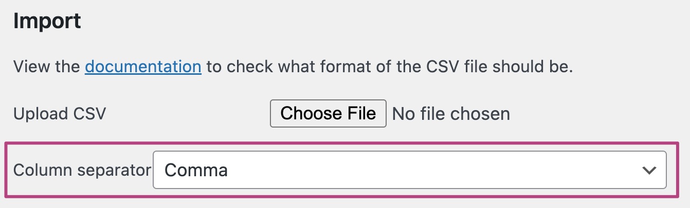Click the "View the" text before the link
690x208 pixels.
click(x=46, y=67)
